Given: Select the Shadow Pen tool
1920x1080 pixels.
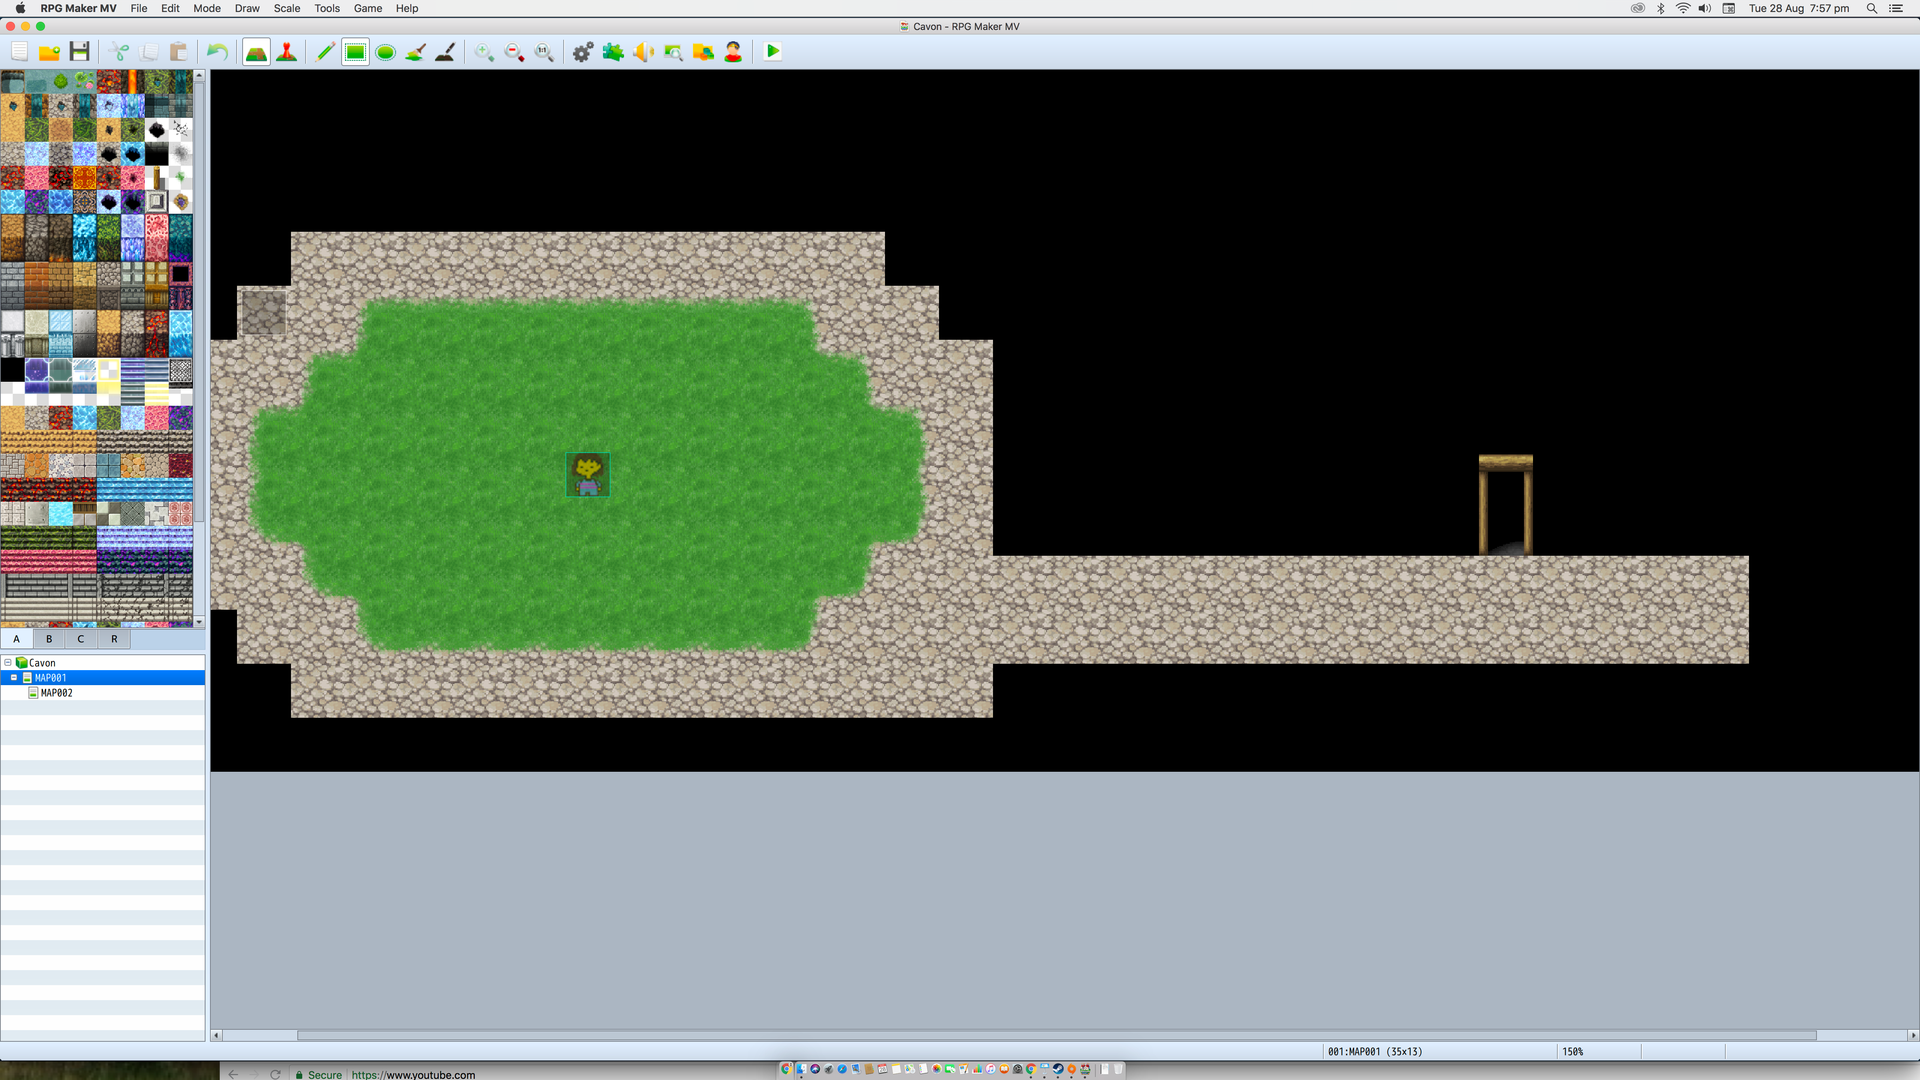Looking at the screenshot, I should pos(445,51).
